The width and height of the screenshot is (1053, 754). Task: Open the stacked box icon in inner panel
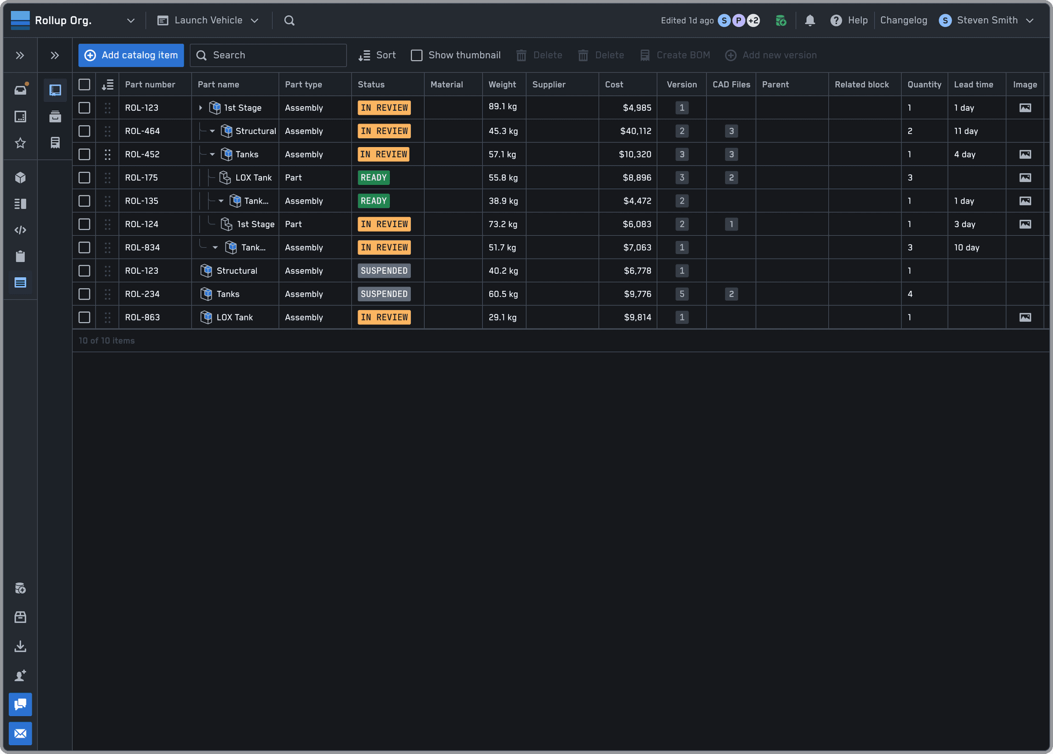[55, 116]
